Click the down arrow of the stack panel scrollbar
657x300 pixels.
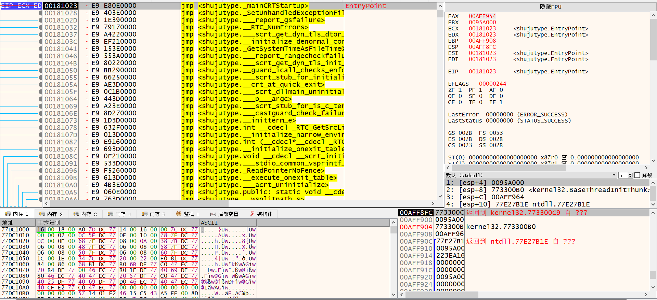pyautogui.click(x=653, y=287)
